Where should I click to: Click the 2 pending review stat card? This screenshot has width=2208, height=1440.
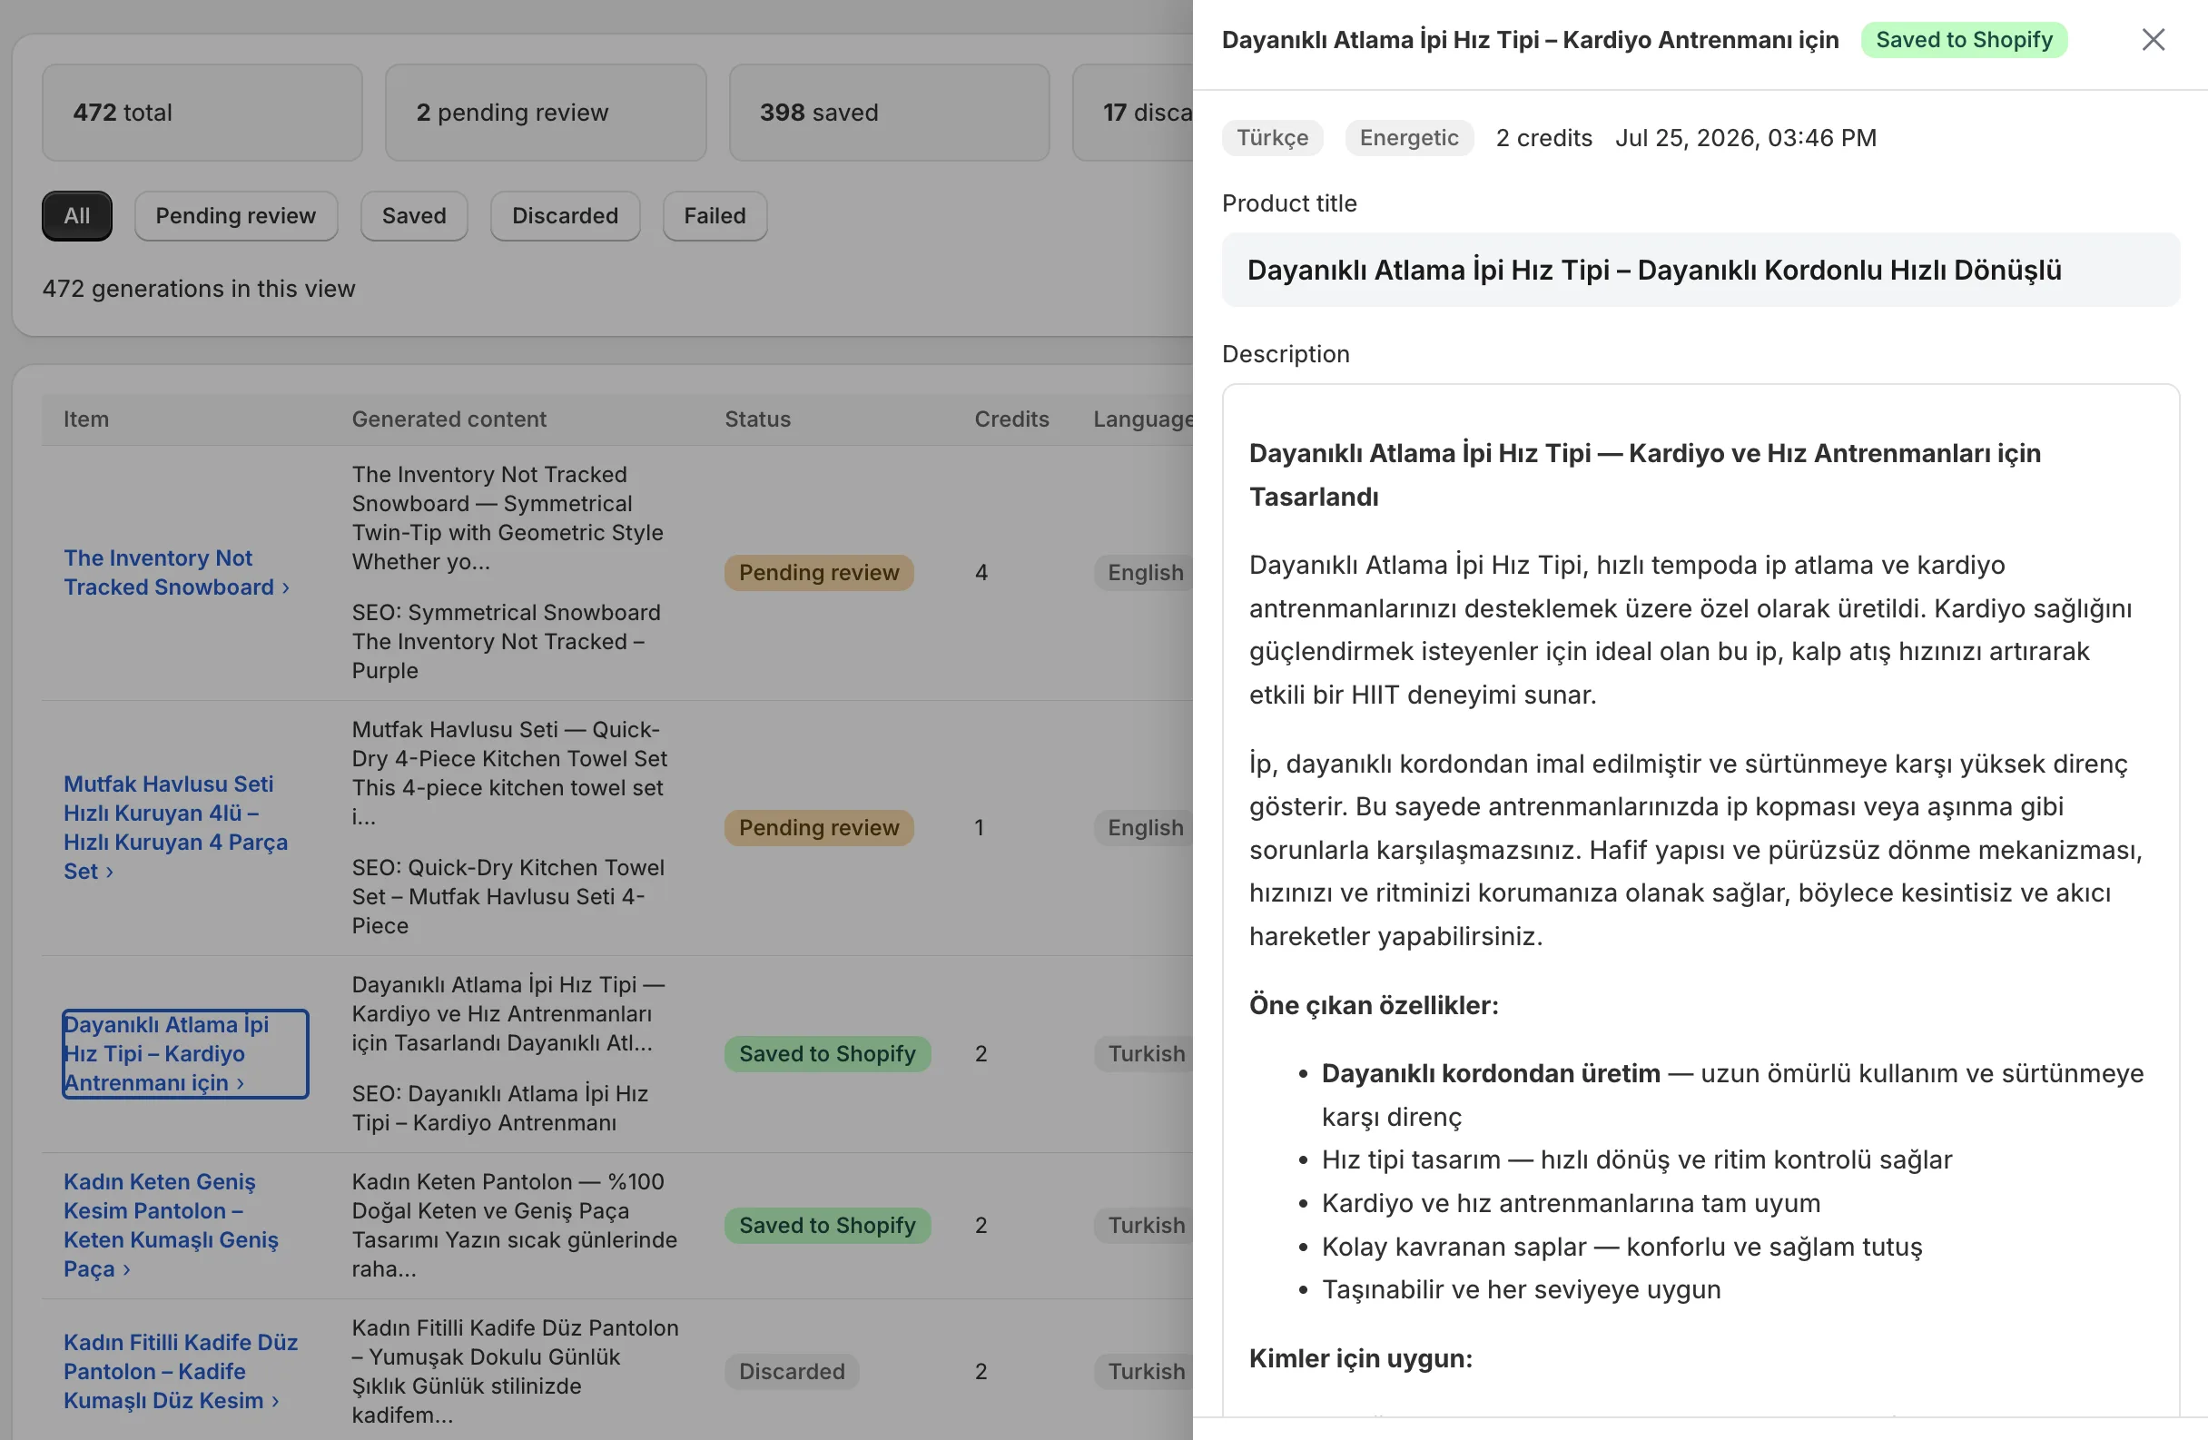point(546,113)
